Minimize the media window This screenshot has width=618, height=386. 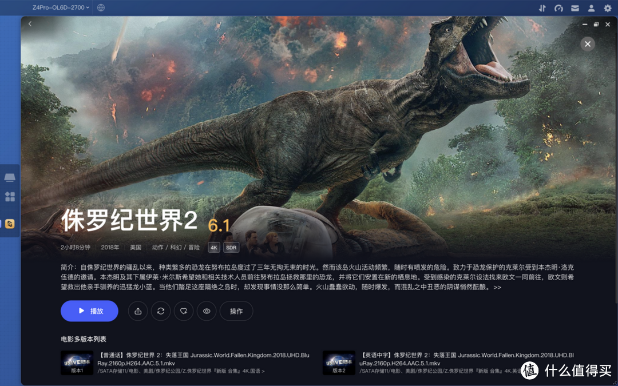coord(585,25)
